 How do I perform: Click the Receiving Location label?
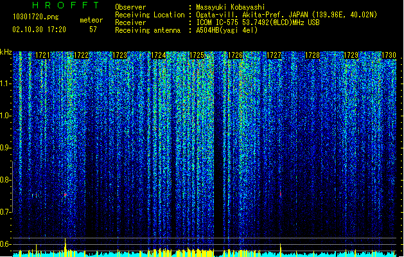click(x=150, y=15)
